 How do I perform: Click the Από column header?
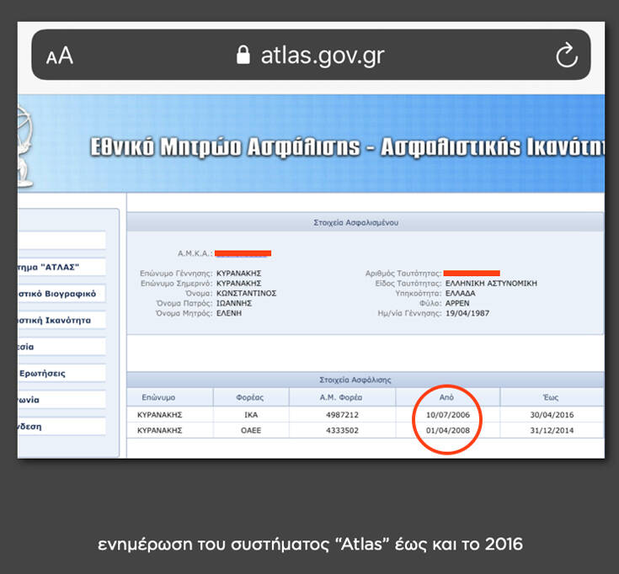(x=447, y=397)
